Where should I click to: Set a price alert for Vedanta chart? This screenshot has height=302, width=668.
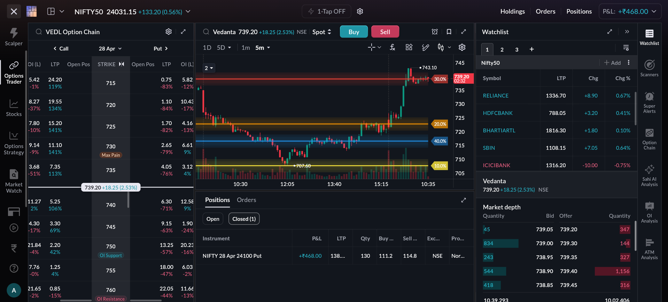435,32
